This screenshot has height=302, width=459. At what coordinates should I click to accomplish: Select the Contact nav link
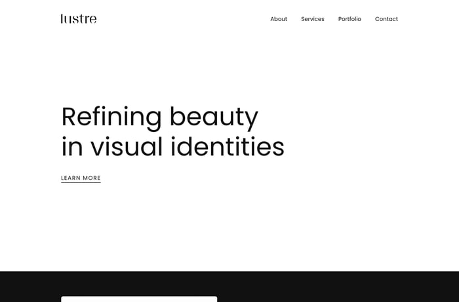click(x=386, y=19)
